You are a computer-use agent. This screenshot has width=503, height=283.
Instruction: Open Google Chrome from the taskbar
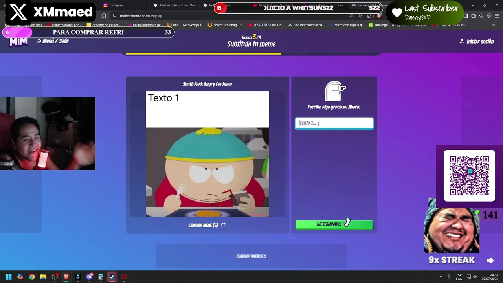31,277
